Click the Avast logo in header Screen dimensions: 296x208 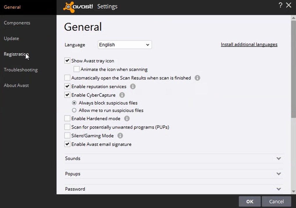(78, 6)
